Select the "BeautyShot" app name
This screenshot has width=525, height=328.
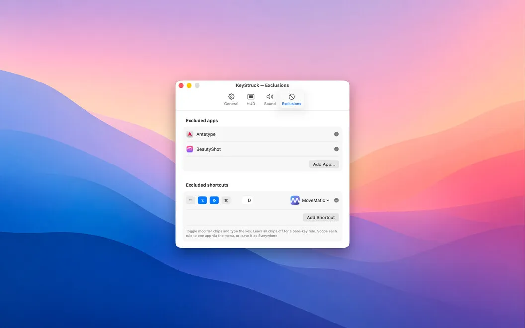[209, 149]
